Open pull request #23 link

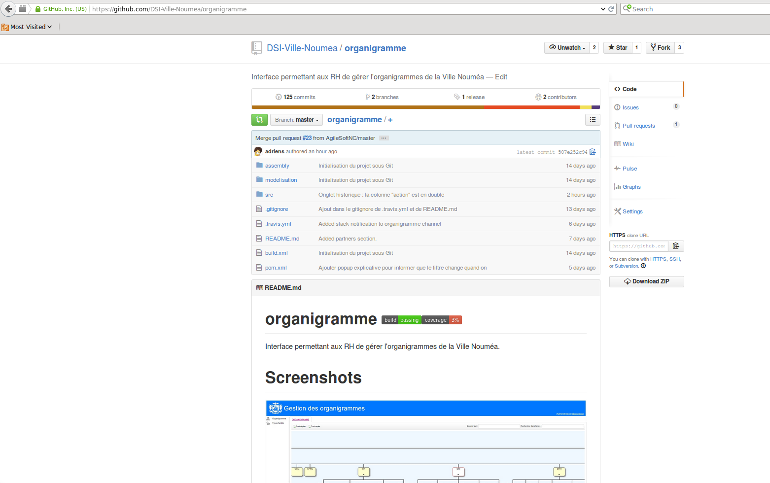click(307, 138)
